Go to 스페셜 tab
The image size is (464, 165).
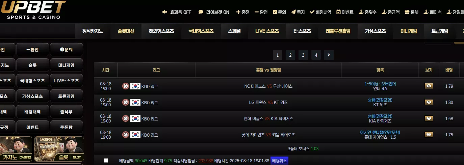(234, 31)
